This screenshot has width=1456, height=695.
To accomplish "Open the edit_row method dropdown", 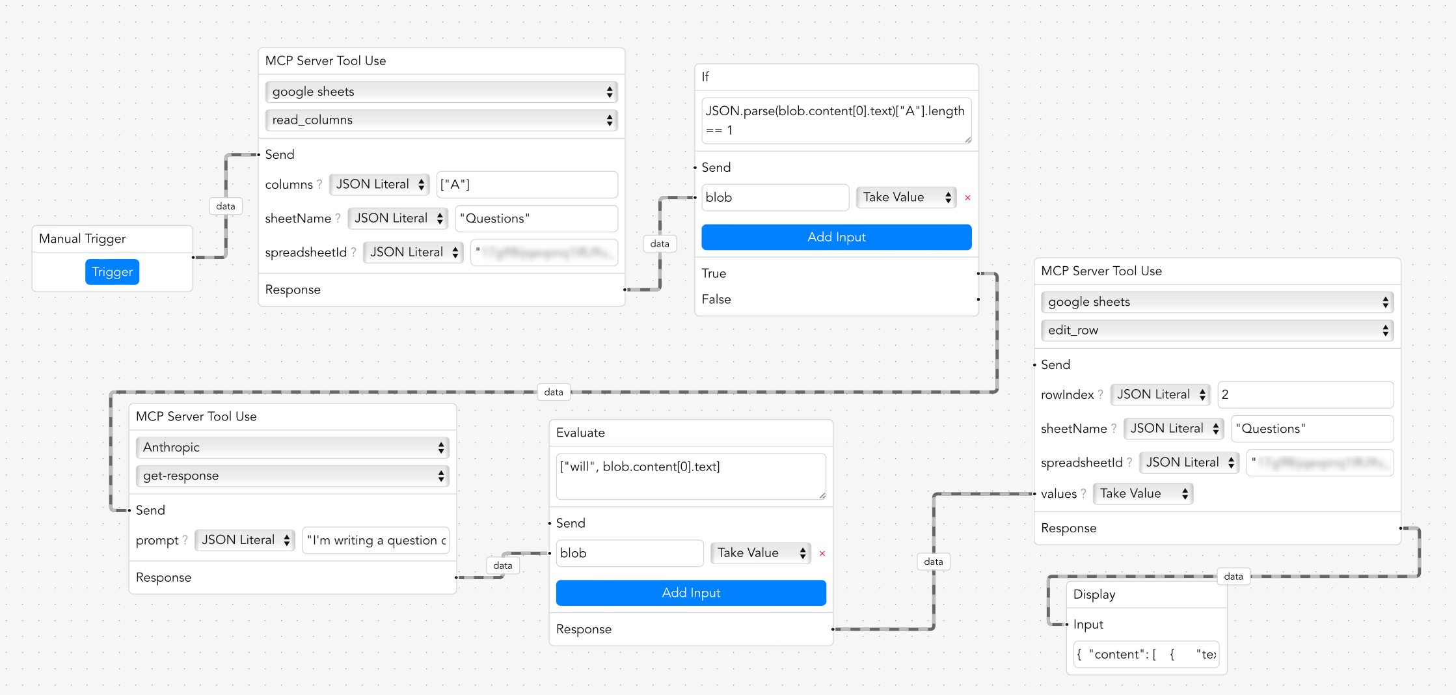I will pyautogui.click(x=1217, y=331).
